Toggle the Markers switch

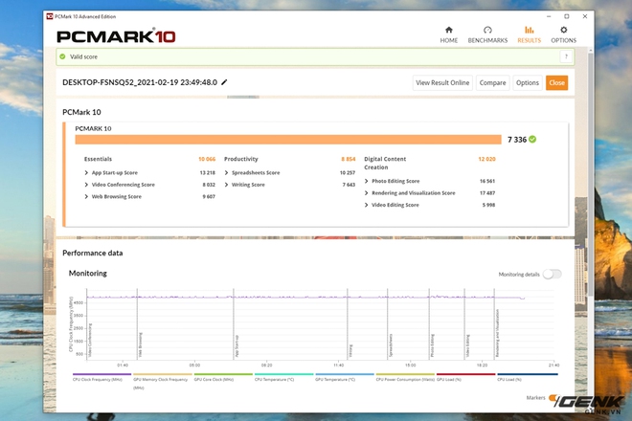(x=553, y=398)
